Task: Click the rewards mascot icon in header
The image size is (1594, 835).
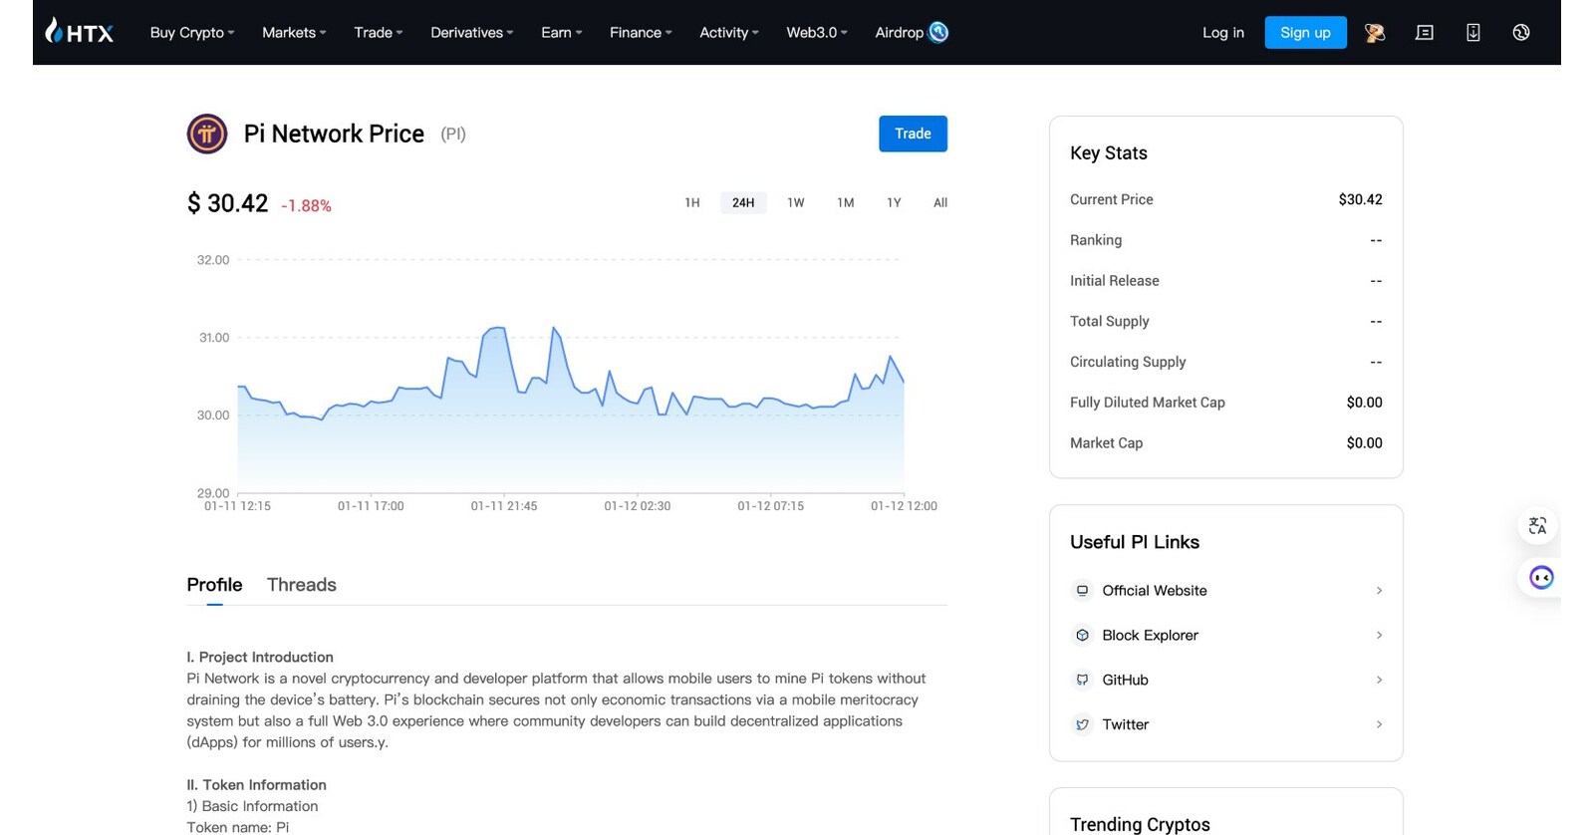Action: pos(1375,33)
